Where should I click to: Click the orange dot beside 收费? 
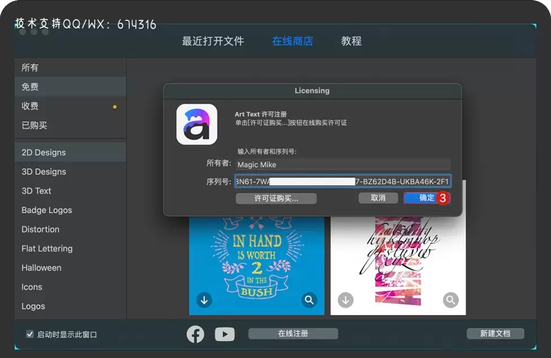(115, 106)
